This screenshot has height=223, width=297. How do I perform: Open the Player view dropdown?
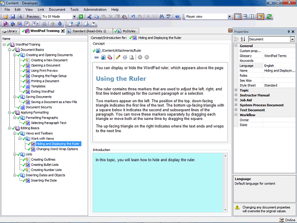coord(229,17)
